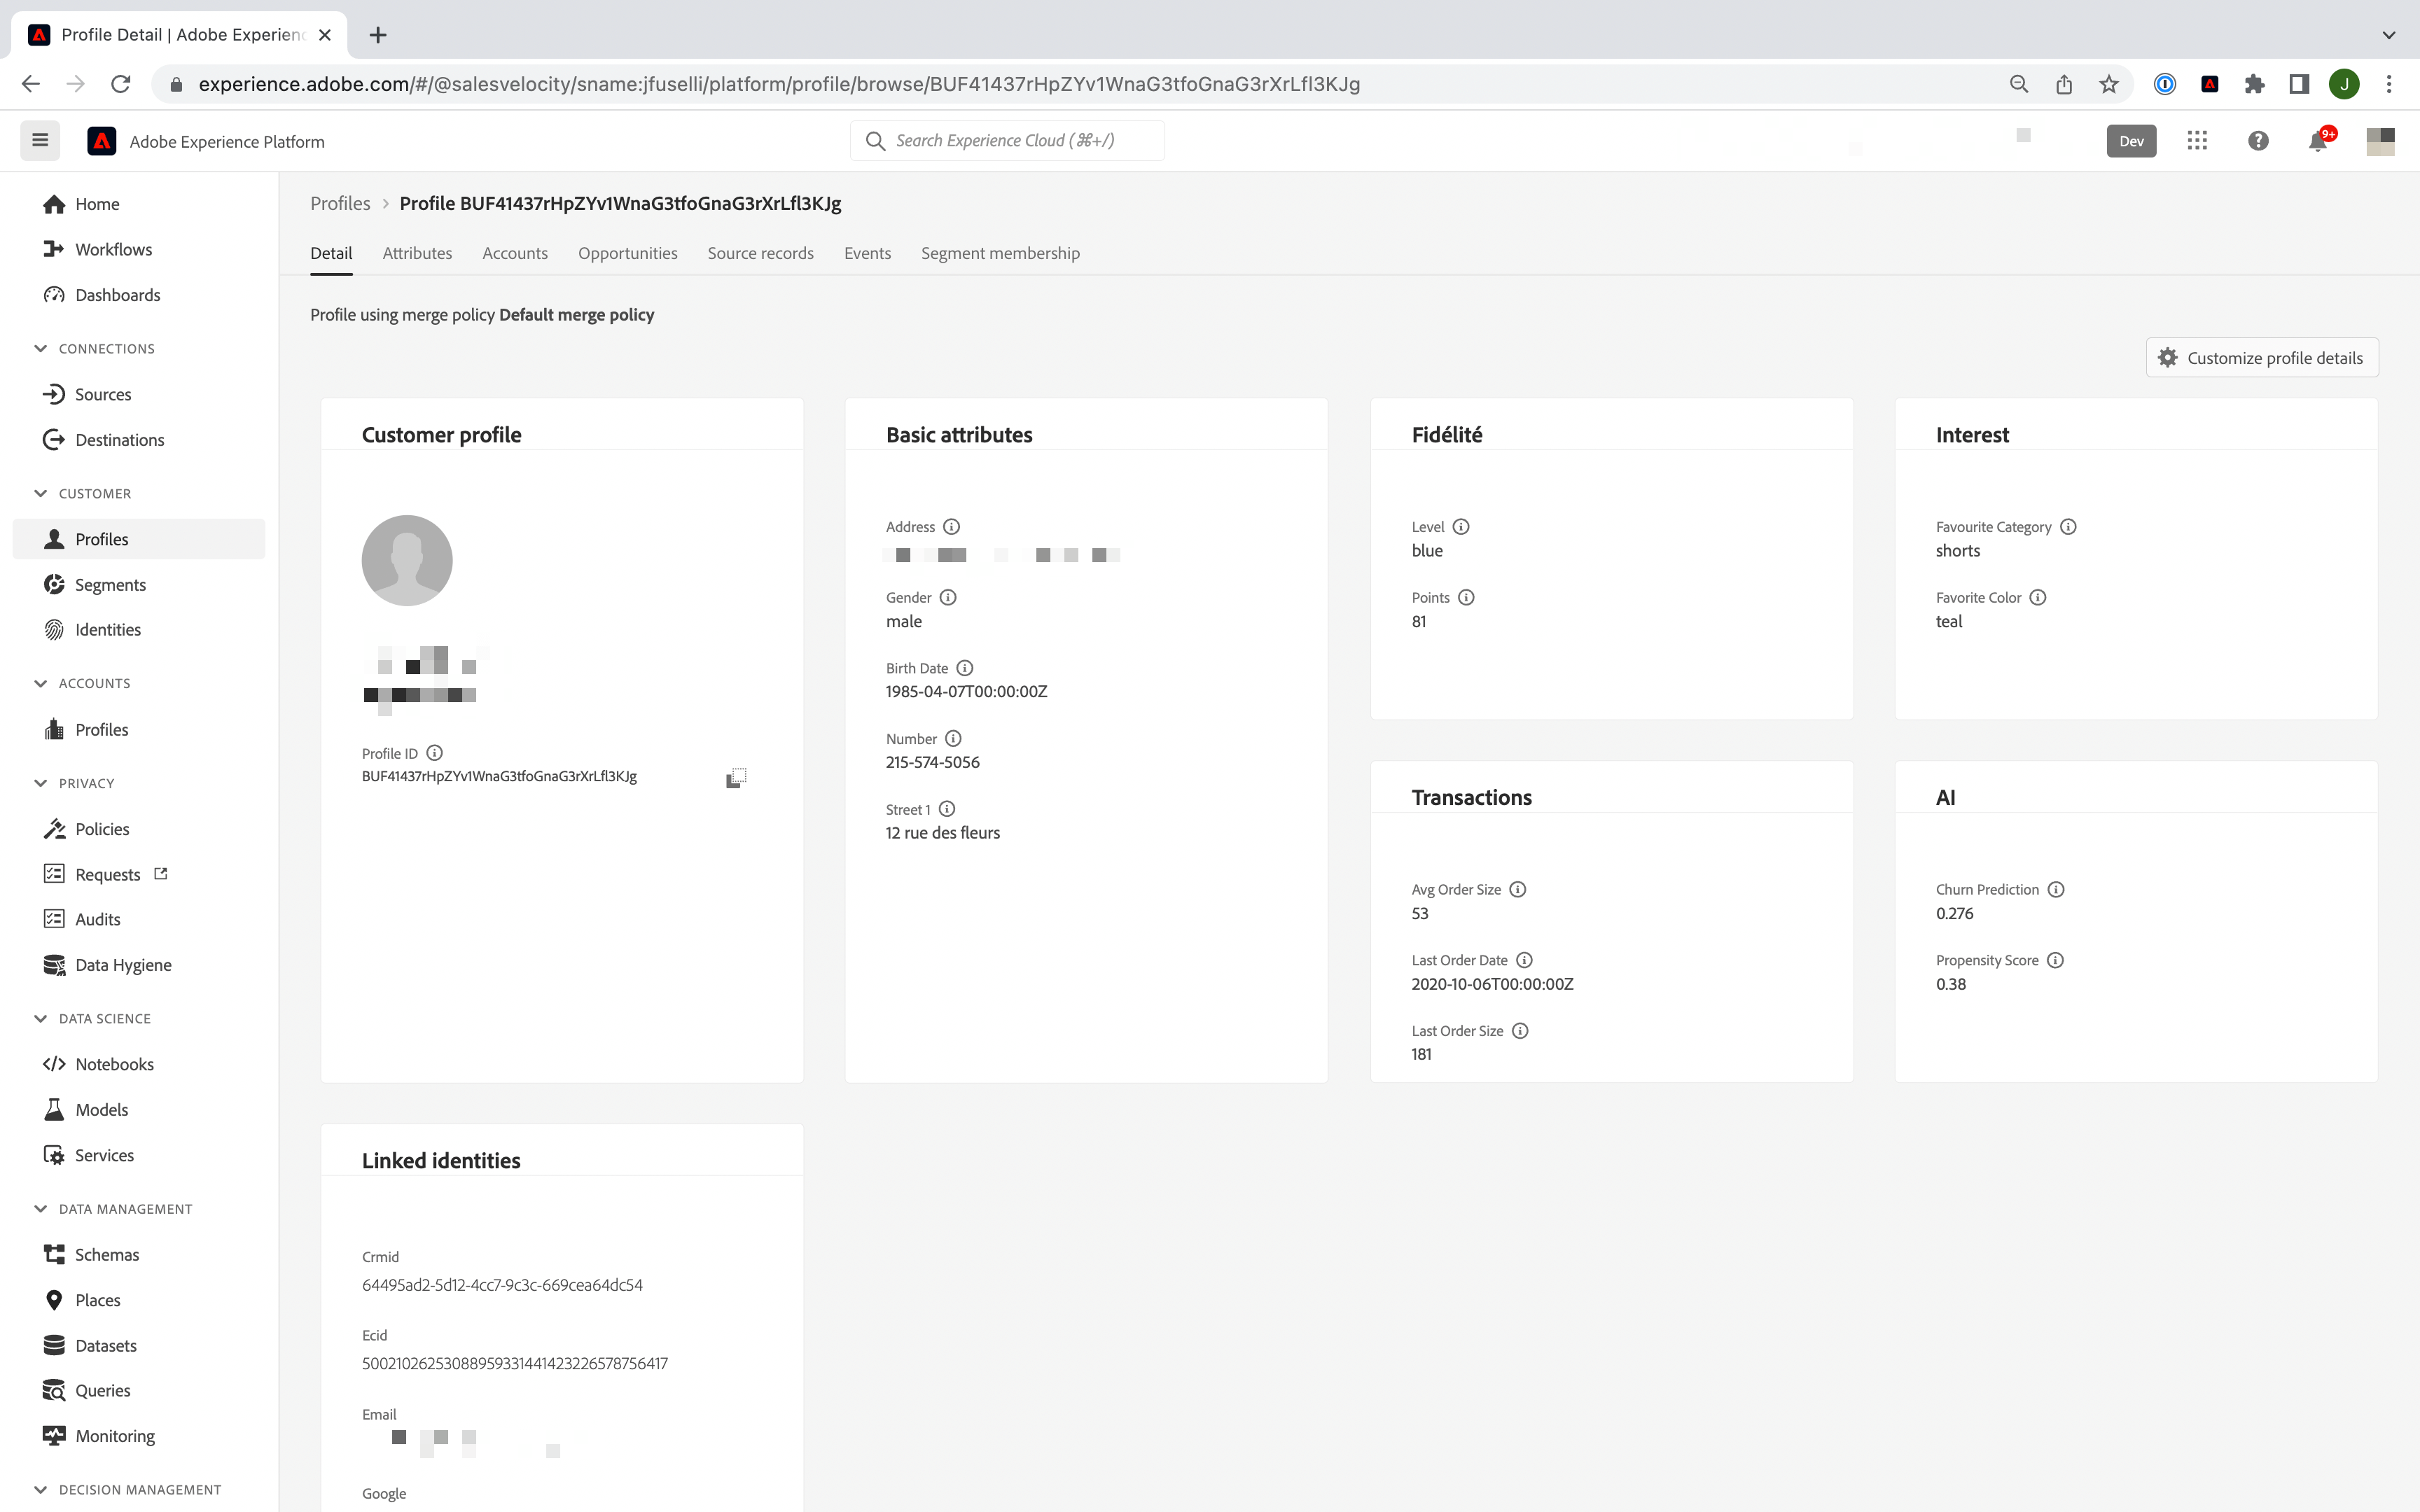Collapse the DATA SCIENCE section
The width and height of the screenshot is (2420, 1512).
40,1019
